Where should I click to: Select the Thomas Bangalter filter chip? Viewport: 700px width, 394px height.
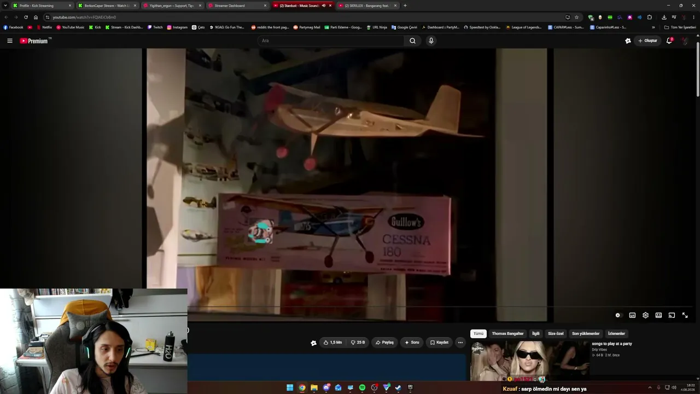pyautogui.click(x=507, y=333)
